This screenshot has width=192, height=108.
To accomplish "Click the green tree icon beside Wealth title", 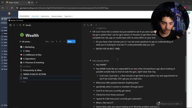I will [x=22, y=35].
